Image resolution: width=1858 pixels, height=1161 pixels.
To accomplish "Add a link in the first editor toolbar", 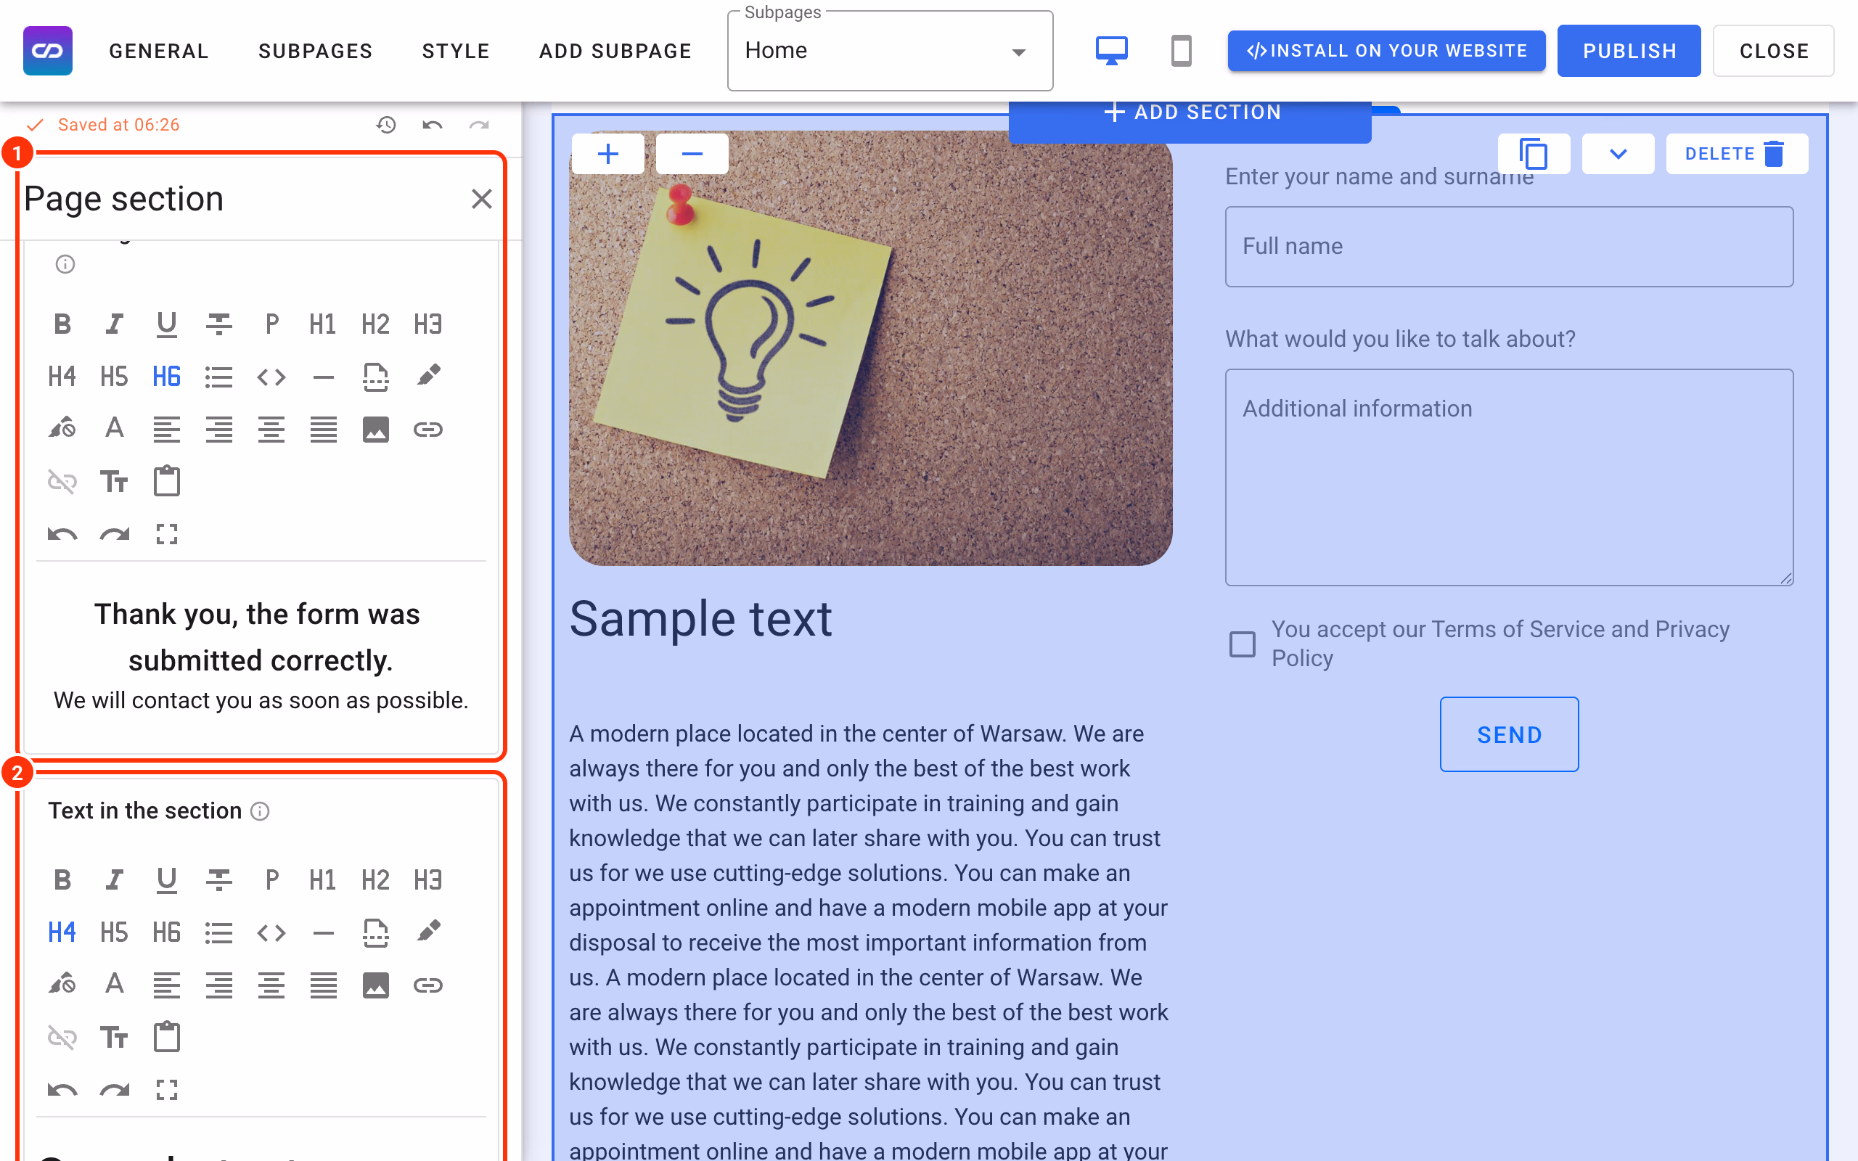I will click(427, 430).
